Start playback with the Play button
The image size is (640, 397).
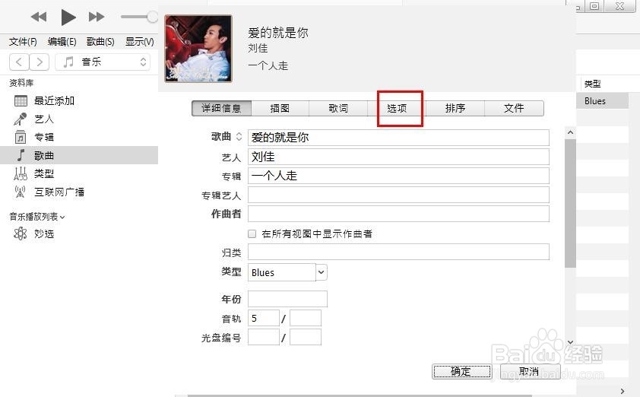68,17
